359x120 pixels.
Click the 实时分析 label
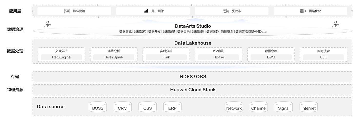point(166,51)
